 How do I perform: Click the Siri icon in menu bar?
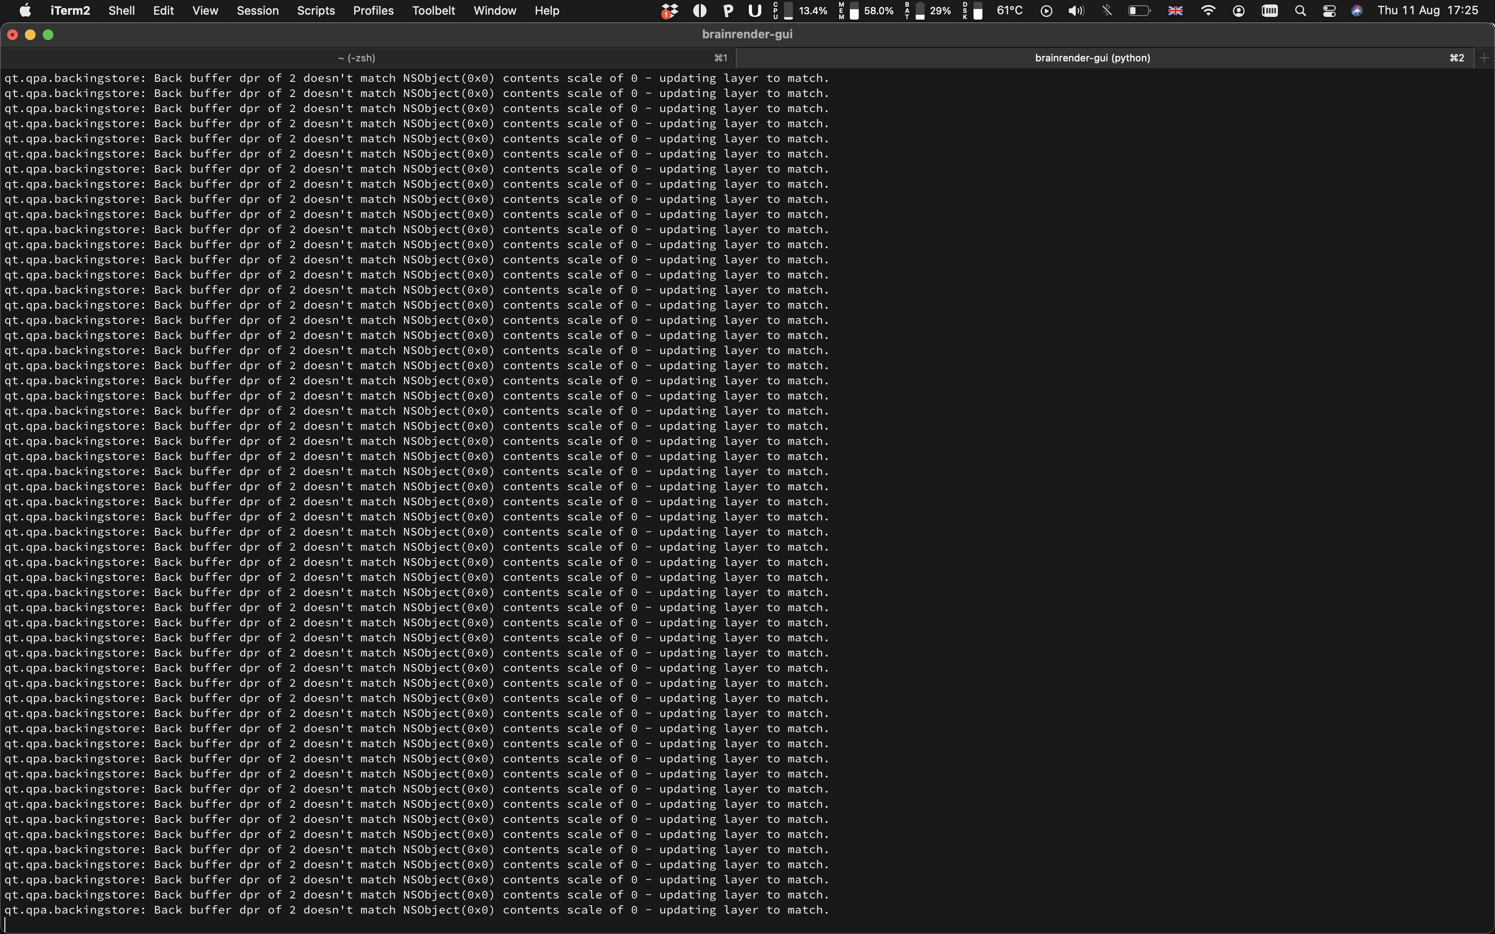click(x=1357, y=11)
